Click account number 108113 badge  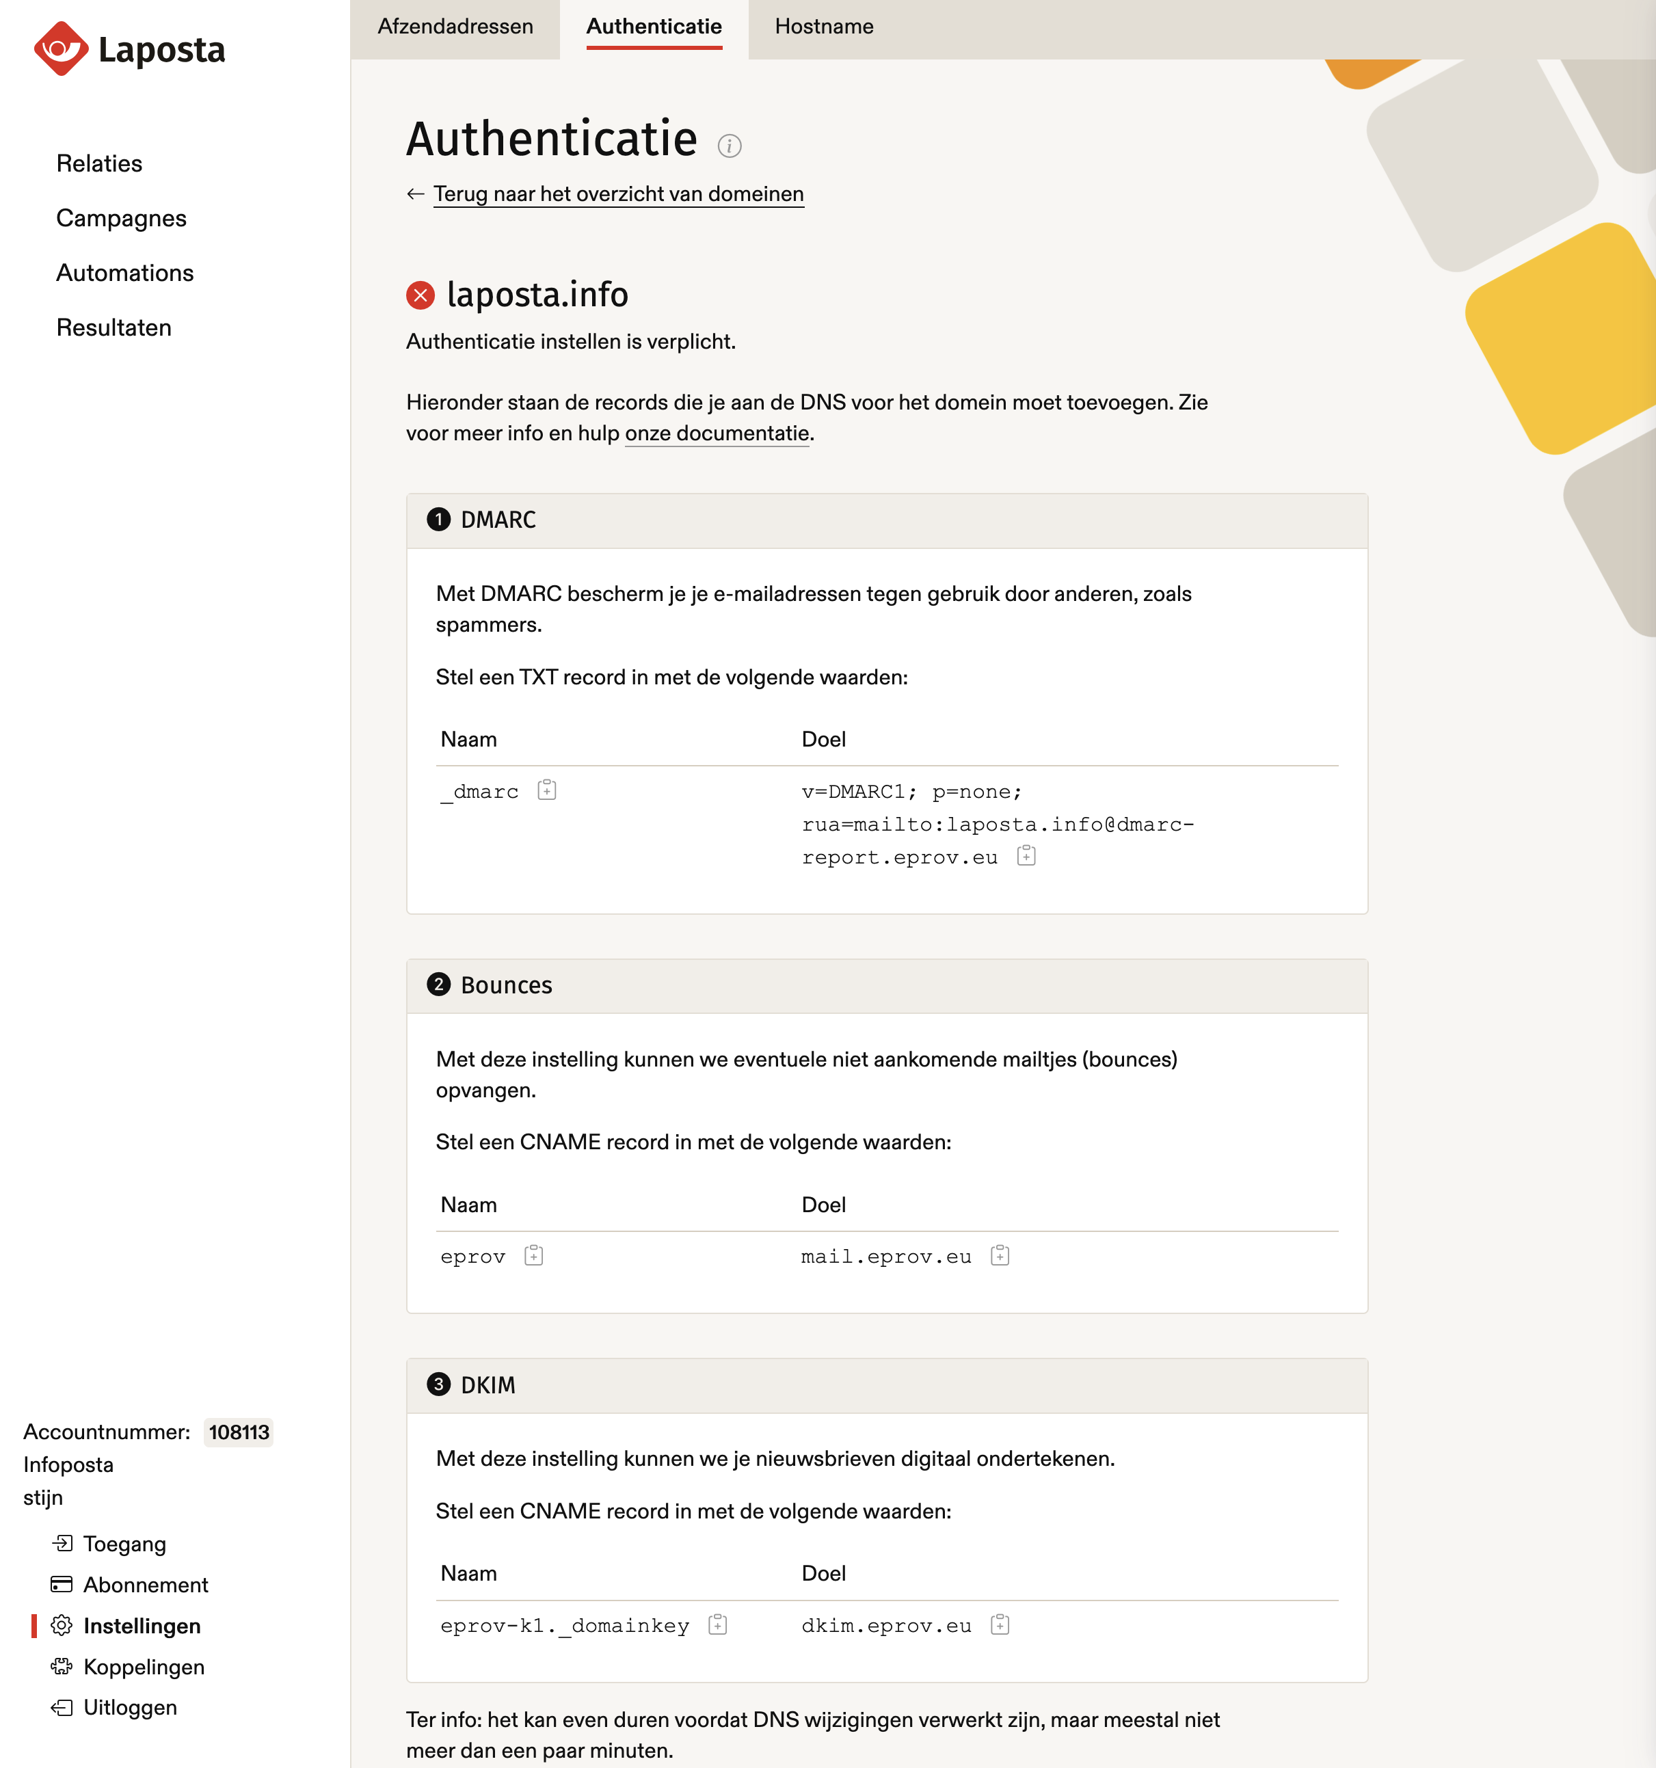(239, 1432)
